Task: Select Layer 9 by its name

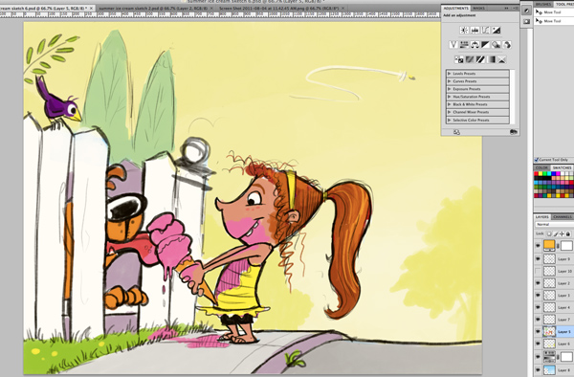Action: (x=563, y=259)
